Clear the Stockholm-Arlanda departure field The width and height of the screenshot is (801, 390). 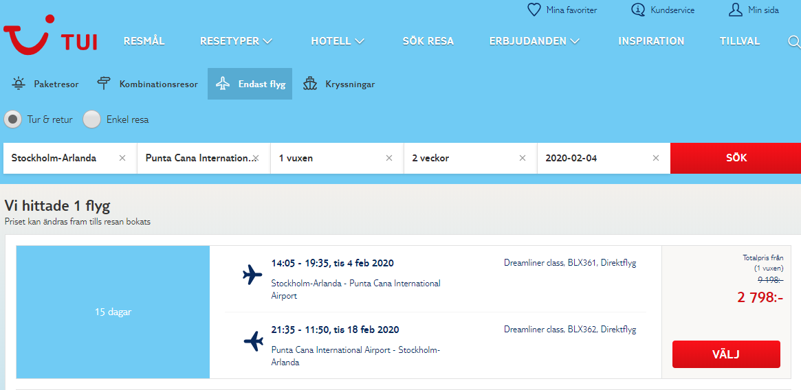tap(122, 158)
